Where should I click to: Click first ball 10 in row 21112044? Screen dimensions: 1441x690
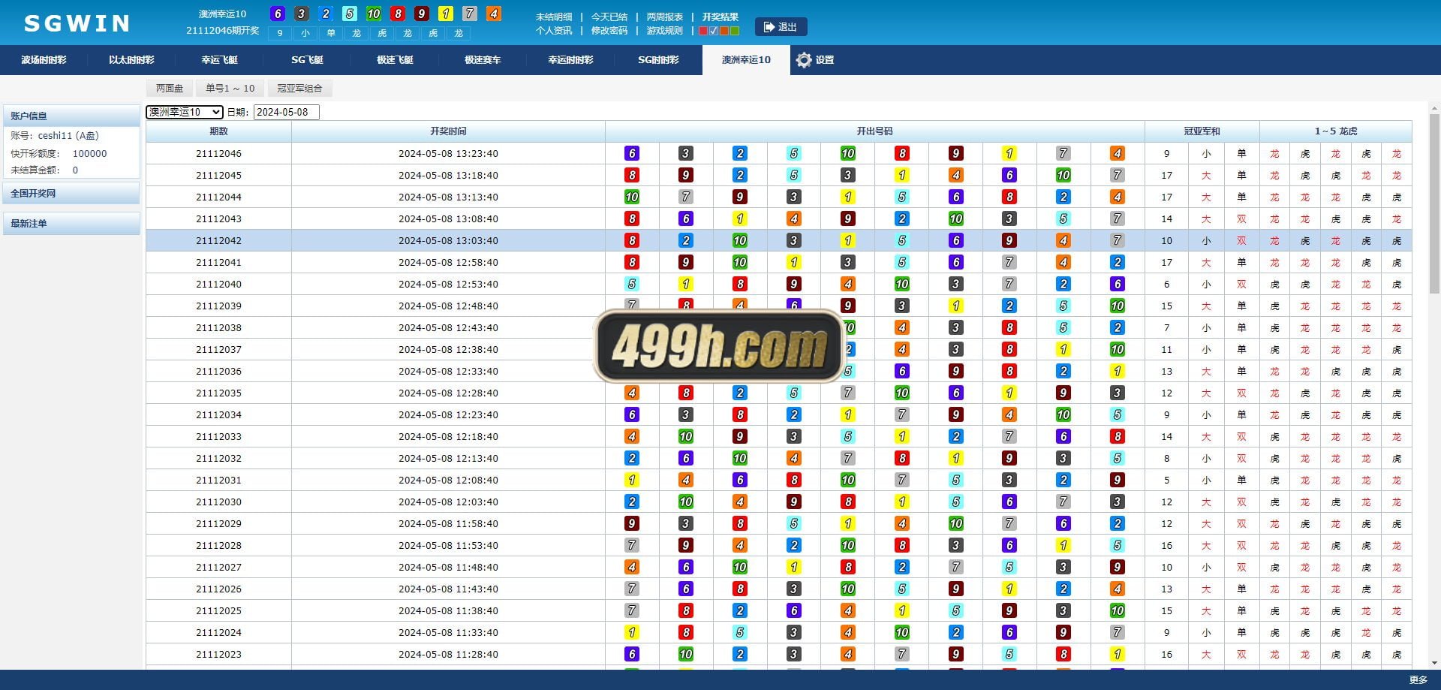tap(632, 197)
